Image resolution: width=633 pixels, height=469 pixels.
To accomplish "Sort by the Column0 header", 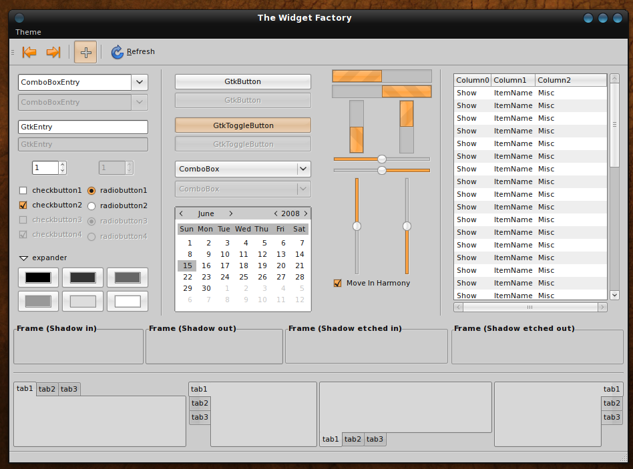I will [x=472, y=80].
